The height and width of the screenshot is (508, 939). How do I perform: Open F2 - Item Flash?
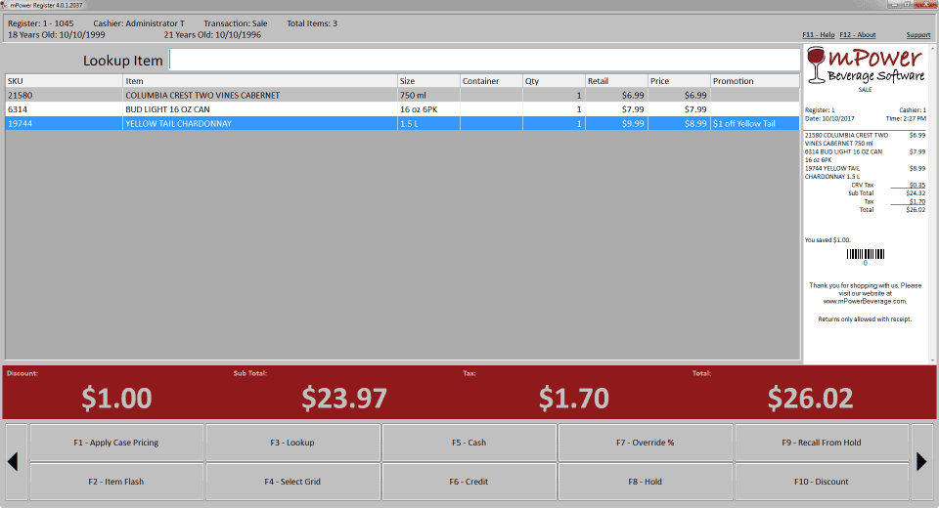click(x=116, y=481)
